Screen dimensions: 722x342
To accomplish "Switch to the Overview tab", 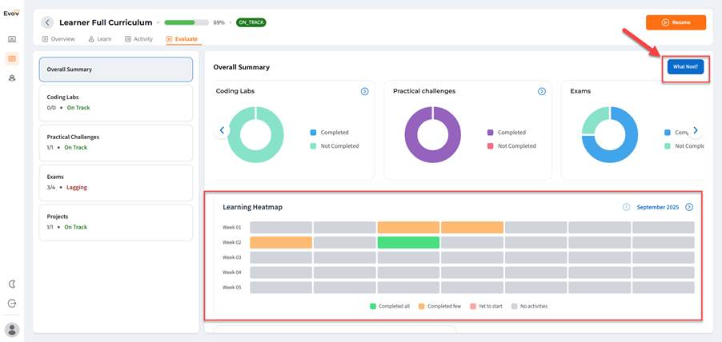I will (58, 39).
